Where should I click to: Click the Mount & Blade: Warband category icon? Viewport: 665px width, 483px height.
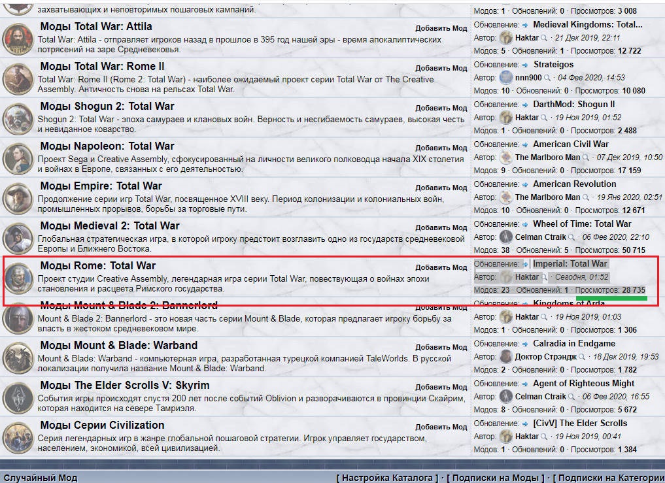(x=18, y=358)
